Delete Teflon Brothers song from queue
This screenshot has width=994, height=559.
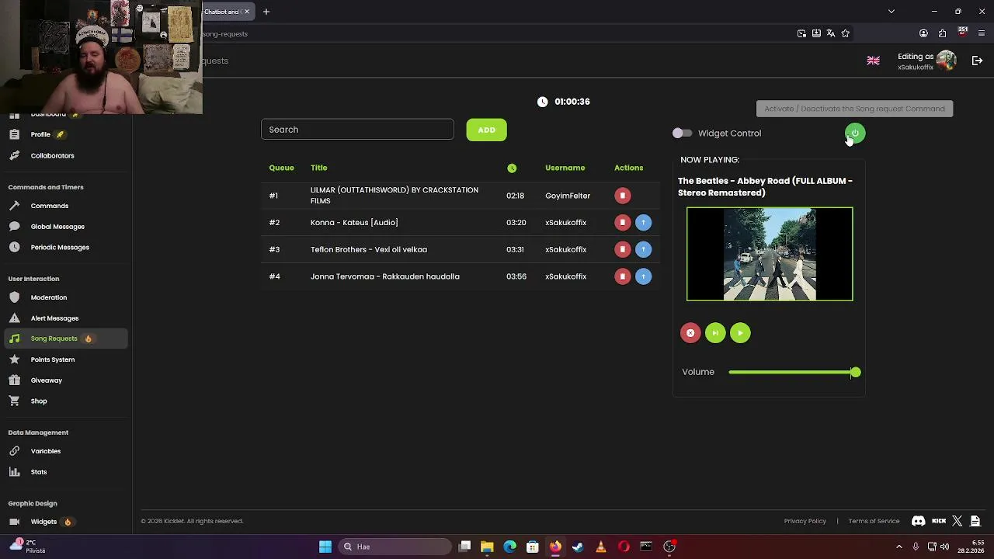tap(622, 249)
